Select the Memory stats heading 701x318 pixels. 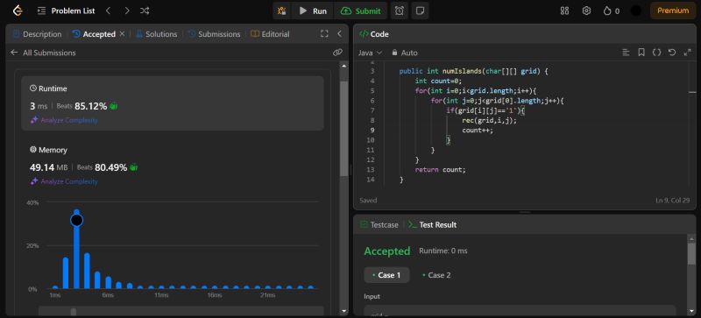(x=48, y=150)
